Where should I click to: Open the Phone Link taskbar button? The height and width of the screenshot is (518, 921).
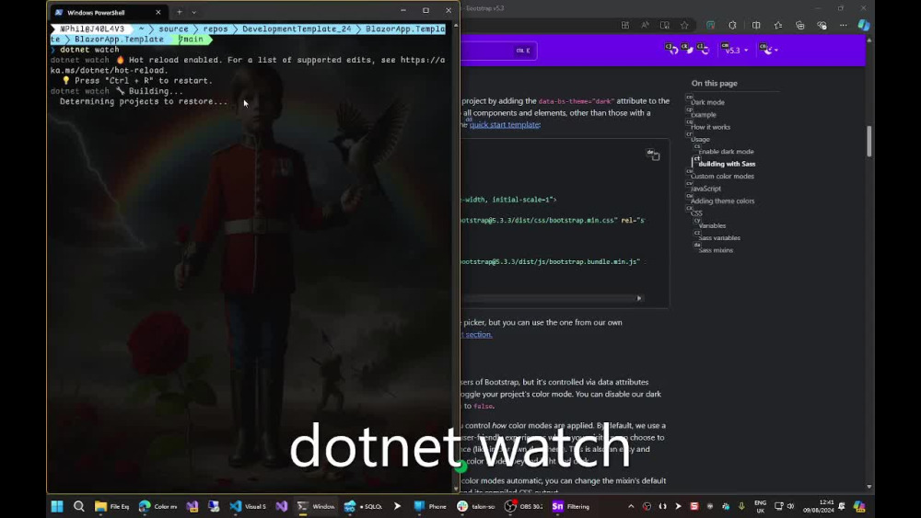coord(430,506)
